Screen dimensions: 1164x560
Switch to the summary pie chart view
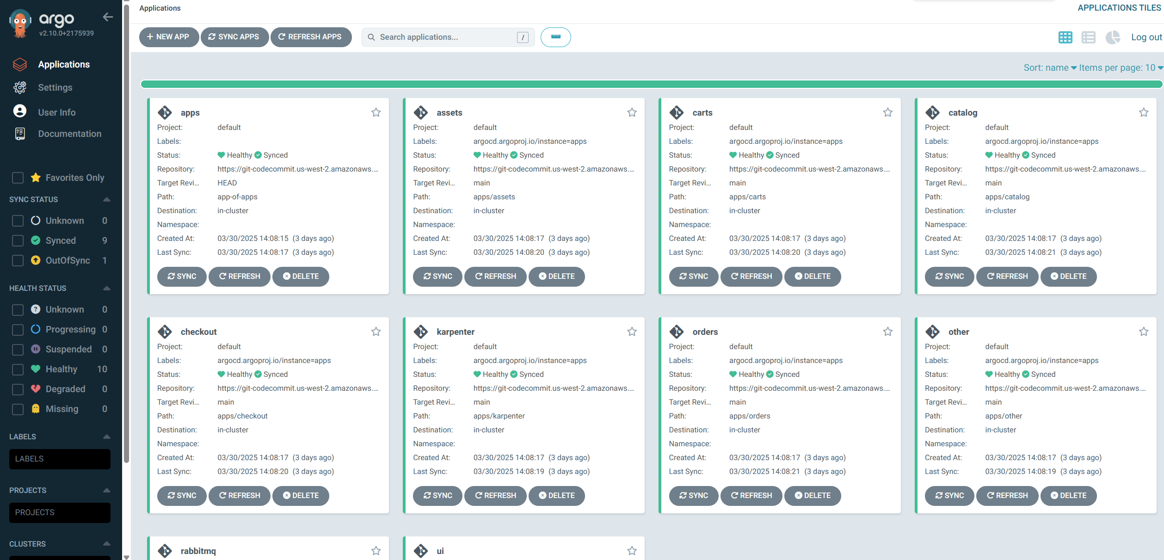point(1112,37)
